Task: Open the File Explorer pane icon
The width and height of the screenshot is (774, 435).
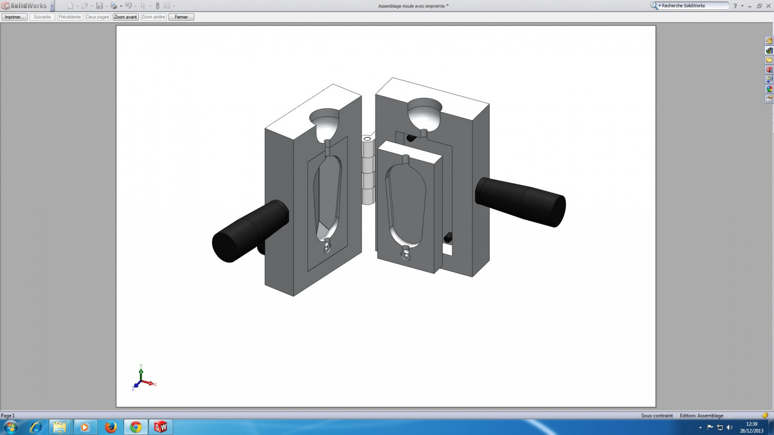Action: click(x=769, y=60)
